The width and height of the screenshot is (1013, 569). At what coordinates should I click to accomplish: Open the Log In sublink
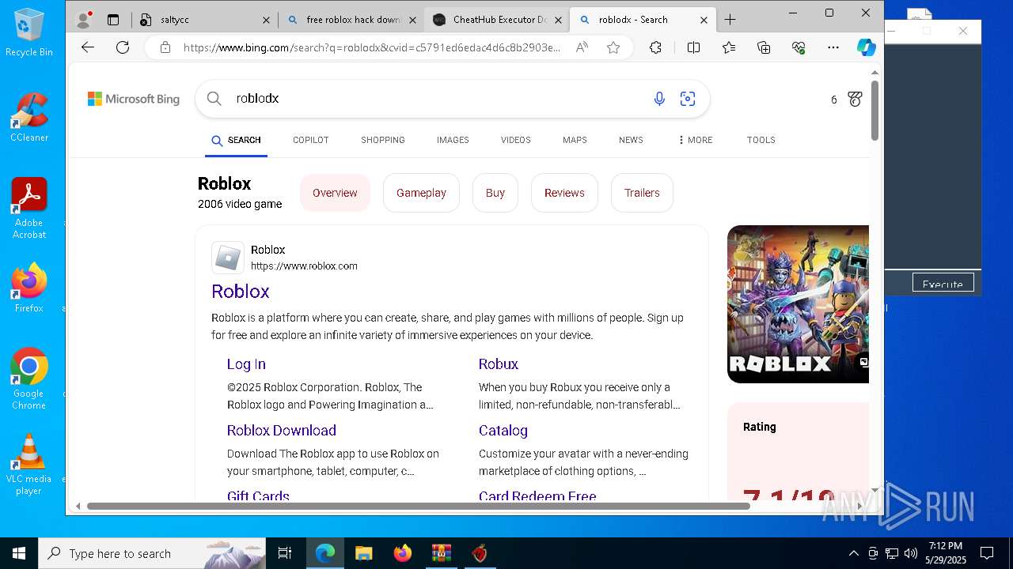click(x=246, y=364)
